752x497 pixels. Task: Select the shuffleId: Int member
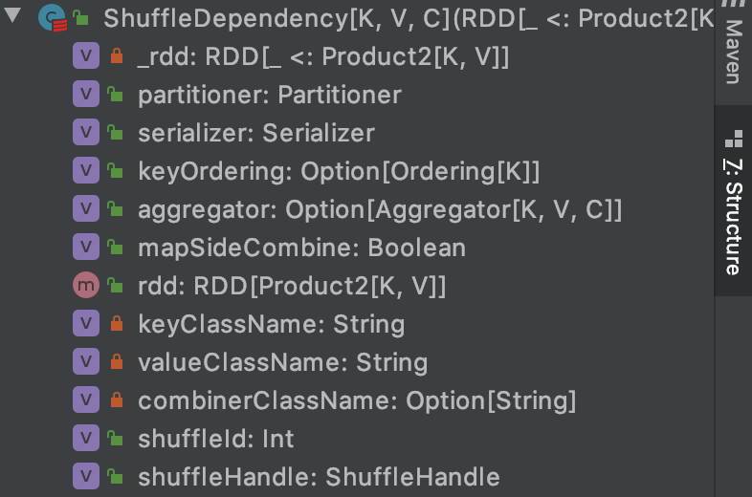[x=216, y=439]
